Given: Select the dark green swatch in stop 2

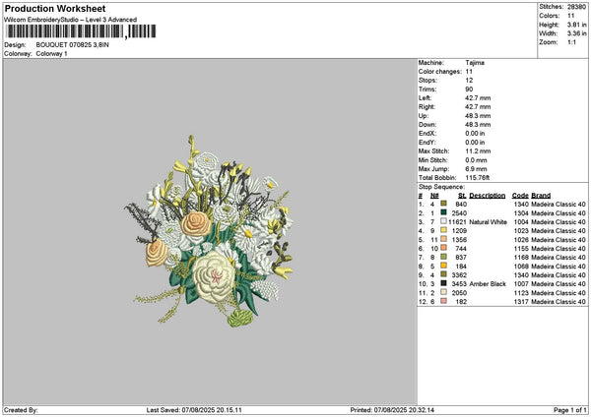Looking at the screenshot, I should tap(443, 212).
